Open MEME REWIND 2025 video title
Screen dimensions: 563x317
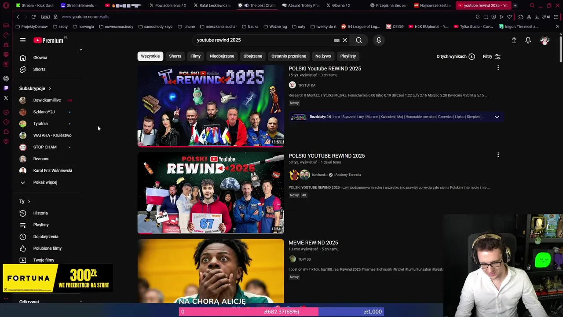[x=313, y=243]
